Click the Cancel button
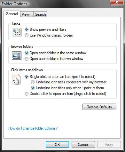The width and height of the screenshot is (125, 152). point(83,145)
